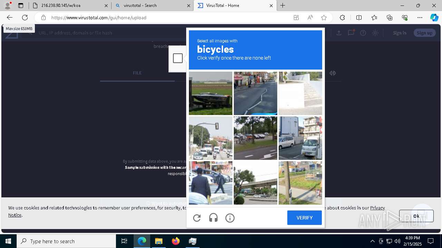
Task: Open Edge Settings and more menu
Action: point(420,18)
